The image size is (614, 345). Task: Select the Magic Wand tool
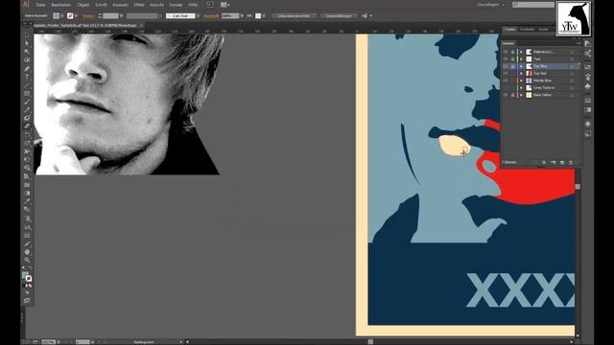[27, 52]
